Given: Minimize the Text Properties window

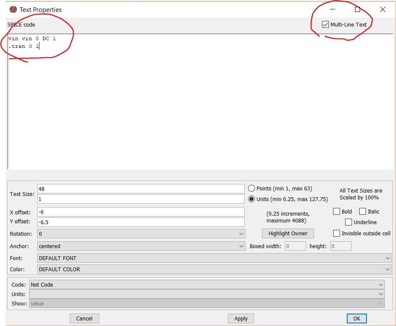Looking at the screenshot, I should pyautogui.click(x=333, y=9).
